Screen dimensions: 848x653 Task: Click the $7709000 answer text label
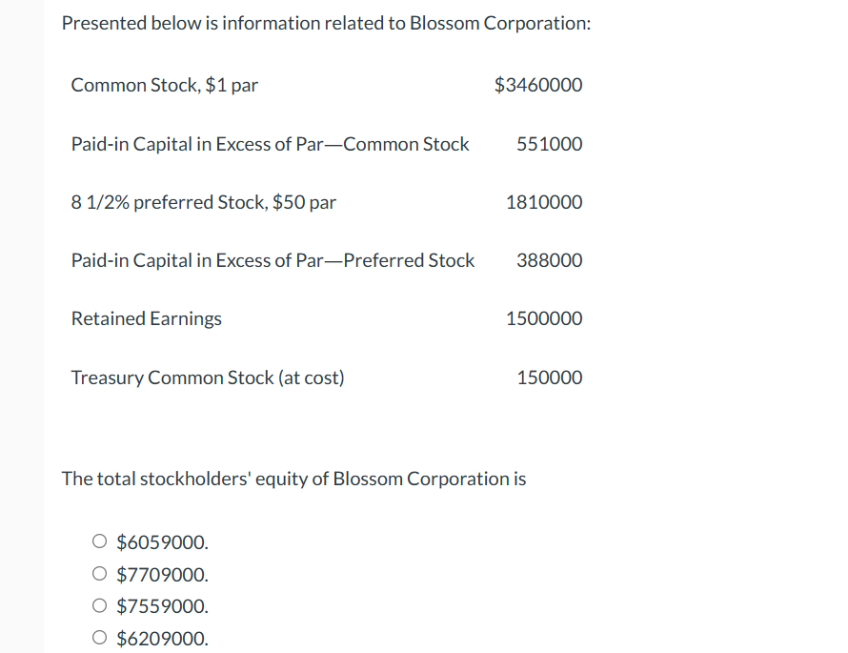162,573
